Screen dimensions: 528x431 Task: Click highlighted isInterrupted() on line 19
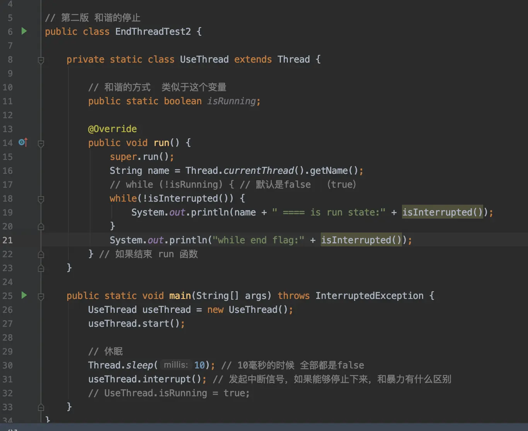(x=442, y=212)
